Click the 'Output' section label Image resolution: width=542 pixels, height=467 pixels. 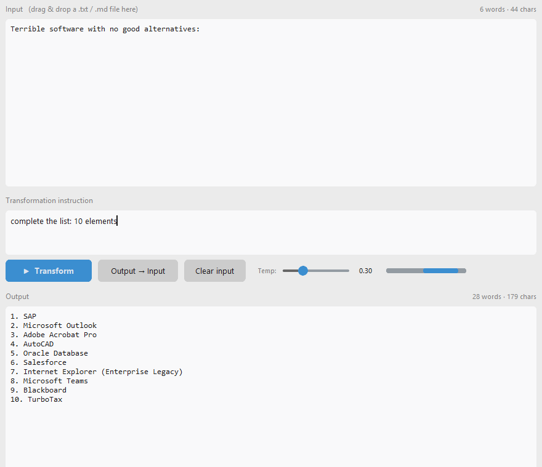coord(17,297)
